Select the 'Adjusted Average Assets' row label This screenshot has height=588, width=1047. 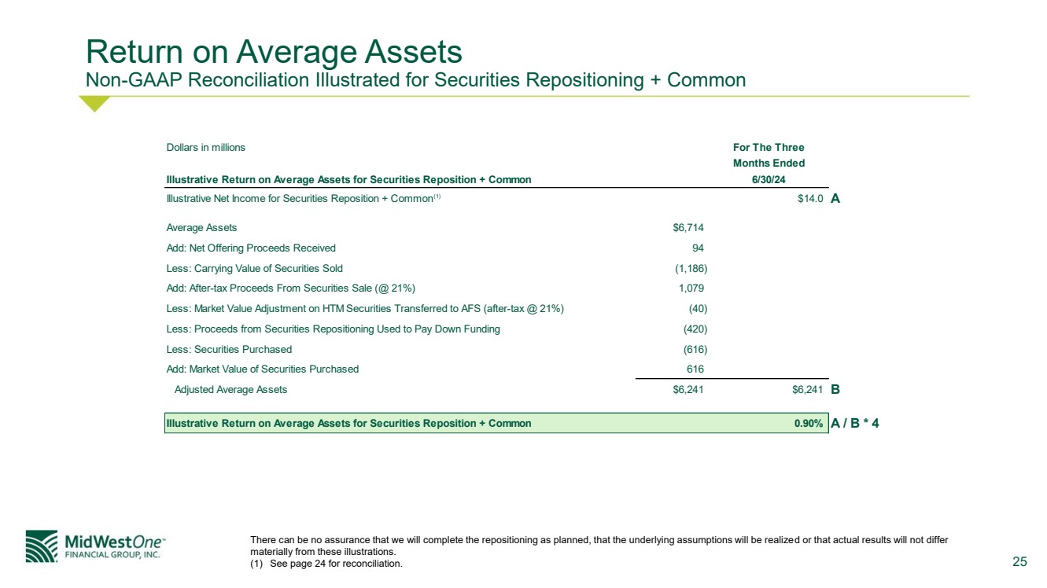(x=230, y=390)
